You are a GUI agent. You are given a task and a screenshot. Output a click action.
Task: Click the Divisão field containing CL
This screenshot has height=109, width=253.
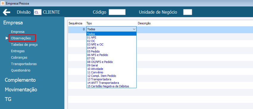point(38,12)
